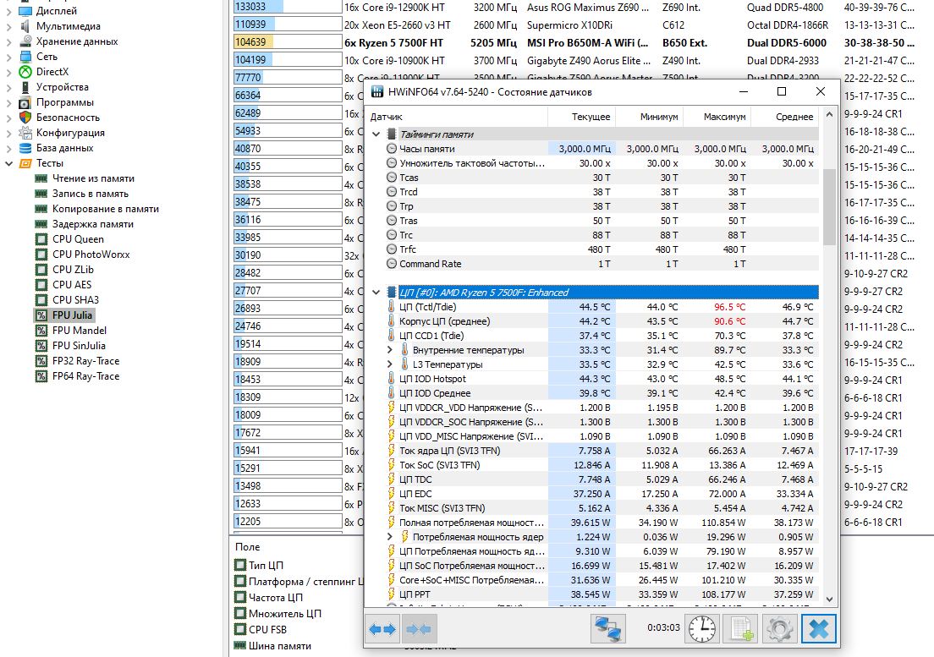Open the Хранение данных section

(77, 41)
